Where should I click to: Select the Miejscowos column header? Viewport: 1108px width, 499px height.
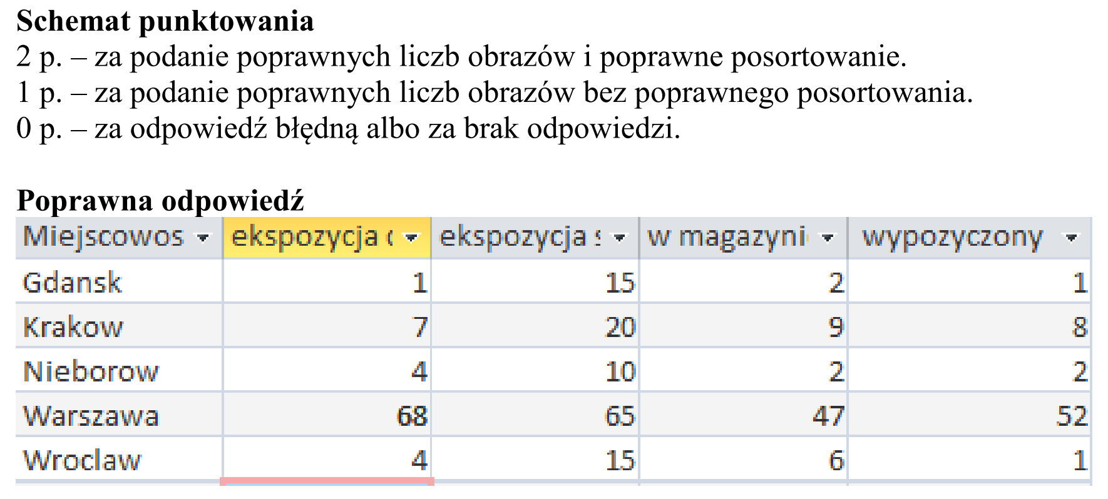[x=119, y=238]
